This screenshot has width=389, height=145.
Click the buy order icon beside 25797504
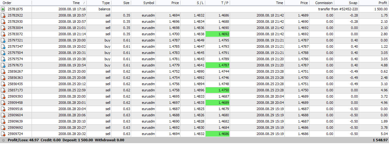(x=3, y=53)
